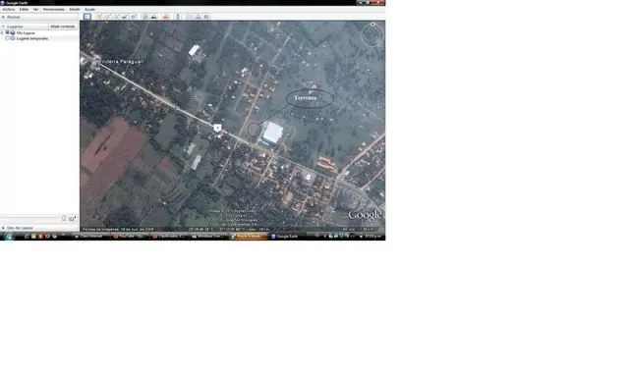Switch to Claro Internet taskbar item
Image resolution: width=629 pixels, height=376 pixels.
[90, 236]
